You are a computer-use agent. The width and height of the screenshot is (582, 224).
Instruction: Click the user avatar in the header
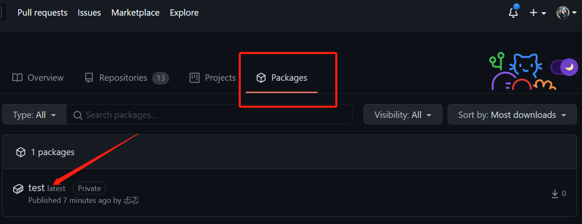tap(563, 13)
